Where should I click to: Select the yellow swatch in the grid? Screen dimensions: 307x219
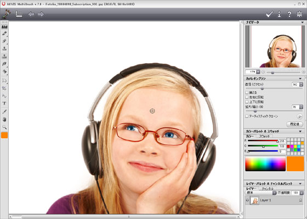(x=295, y=147)
